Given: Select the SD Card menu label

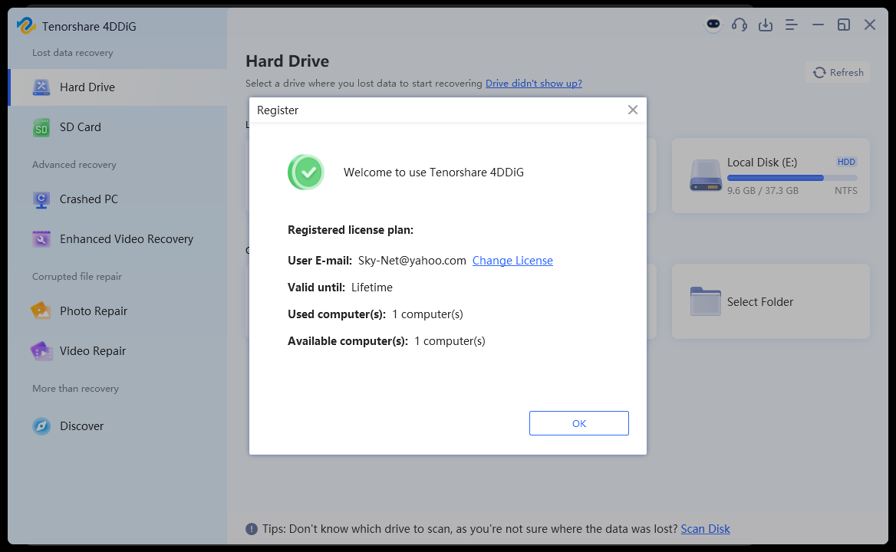Looking at the screenshot, I should (81, 127).
